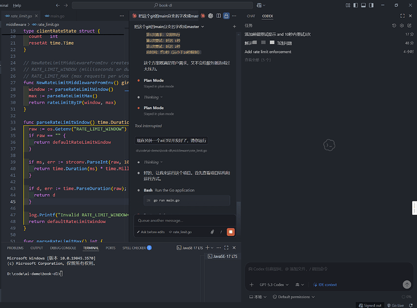
Task: Create a new Codex task
Action: [410, 25]
